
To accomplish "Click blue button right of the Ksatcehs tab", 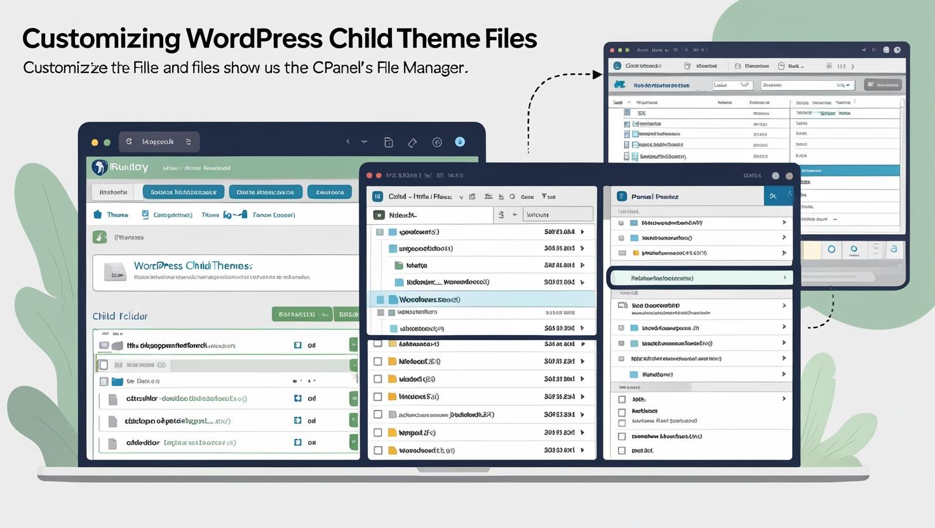I will (184, 192).
